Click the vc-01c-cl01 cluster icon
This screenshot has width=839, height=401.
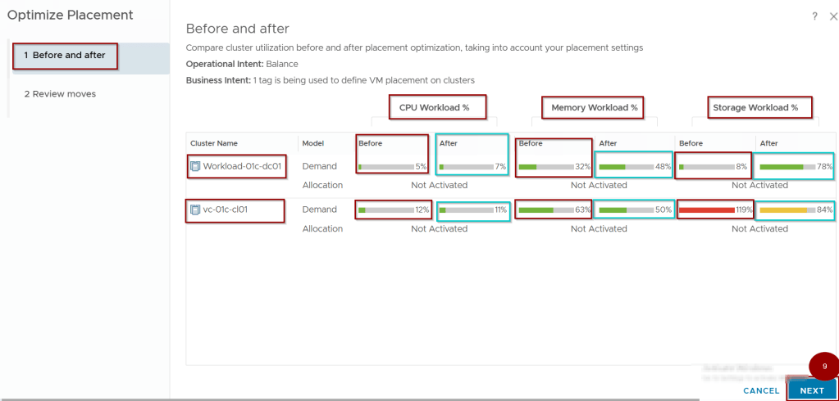coord(195,210)
